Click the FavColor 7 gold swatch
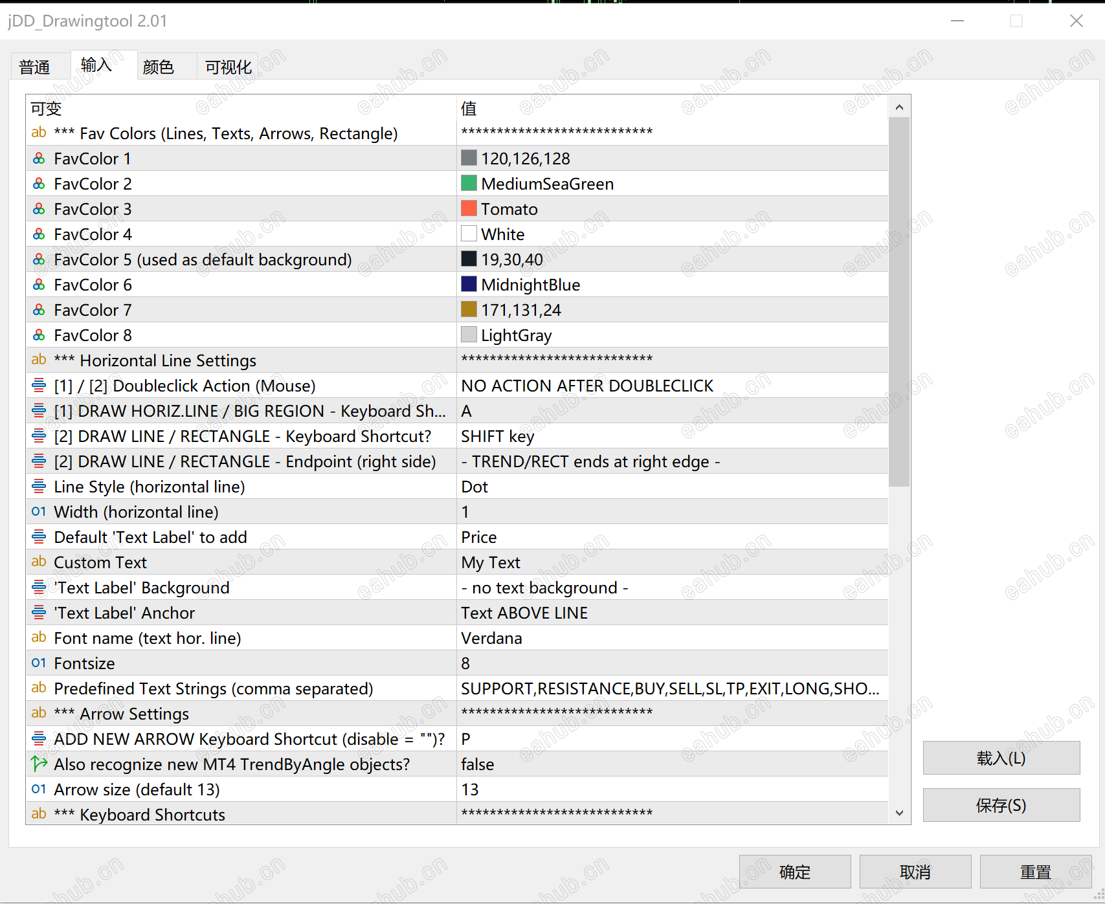1105x904 pixels. point(469,309)
